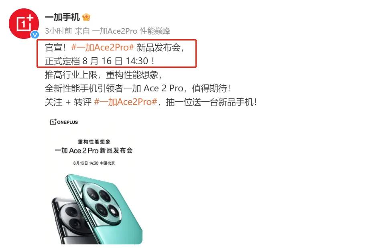Click the gold crown membership badge

tap(86, 17)
